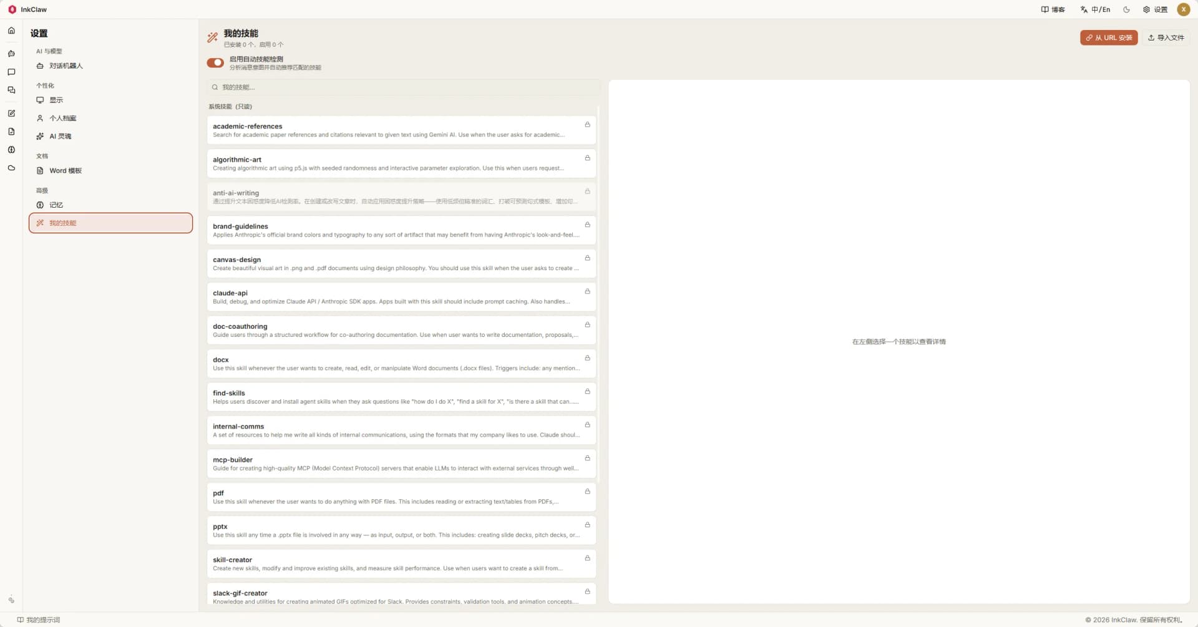Click the 从 URL 安装 button

[x=1109, y=38]
